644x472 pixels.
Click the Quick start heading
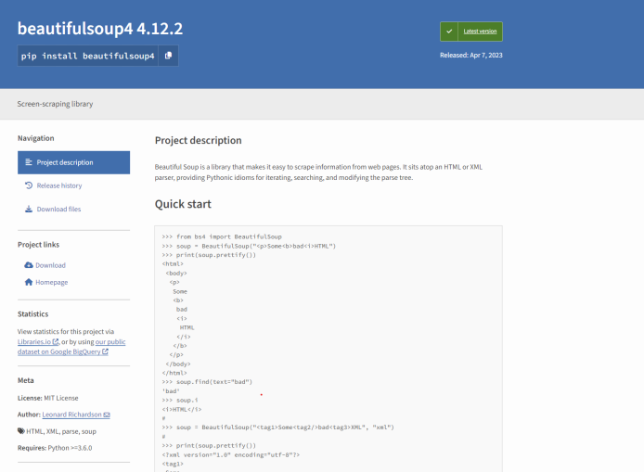pos(183,204)
